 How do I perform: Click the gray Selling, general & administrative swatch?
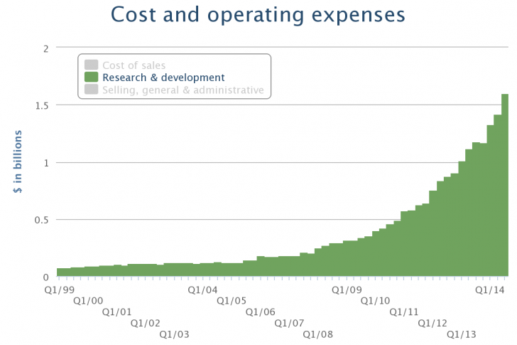pos(92,89)
